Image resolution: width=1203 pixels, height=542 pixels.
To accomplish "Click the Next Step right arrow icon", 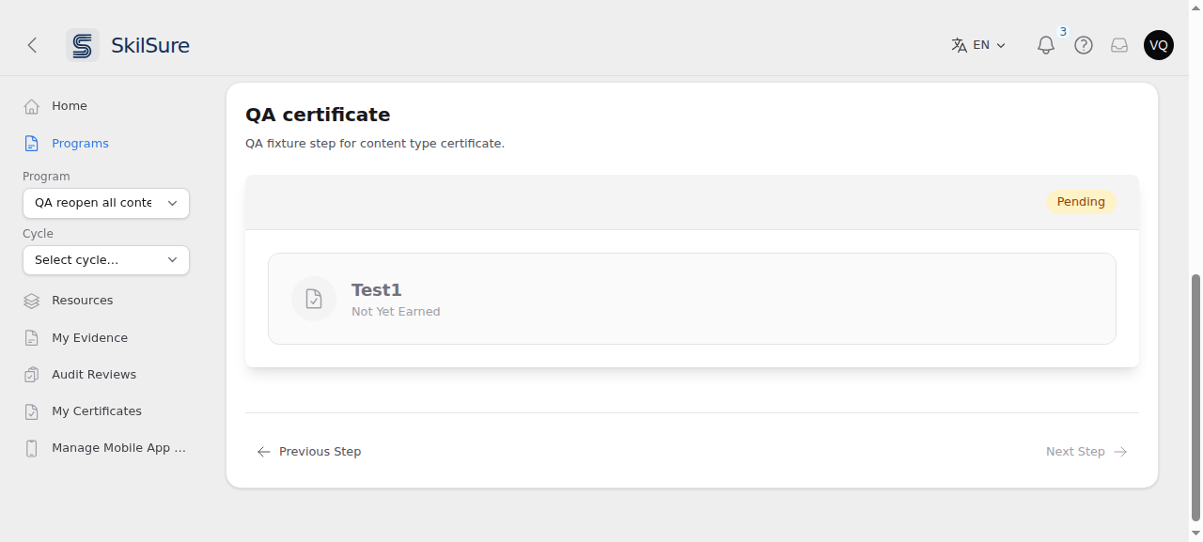I will 1120,452.
